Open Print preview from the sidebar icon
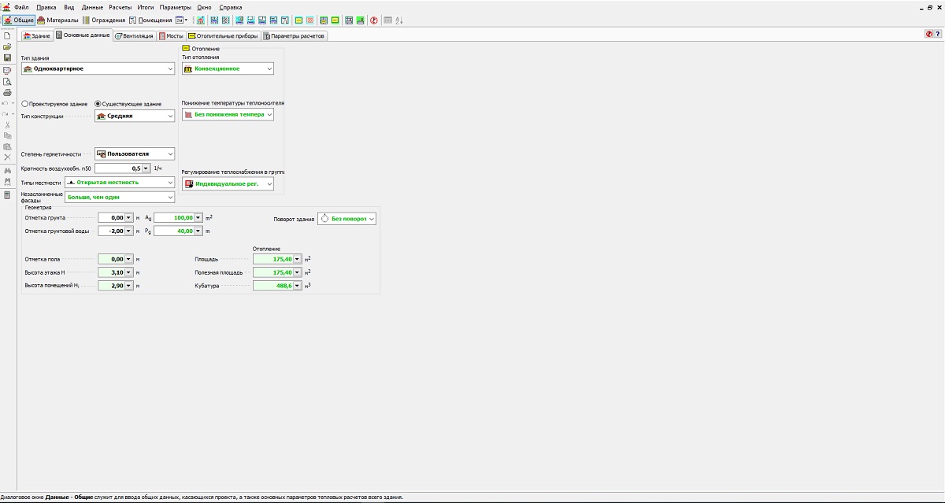Viewport: 945px width, 503px height. [7, 81]
